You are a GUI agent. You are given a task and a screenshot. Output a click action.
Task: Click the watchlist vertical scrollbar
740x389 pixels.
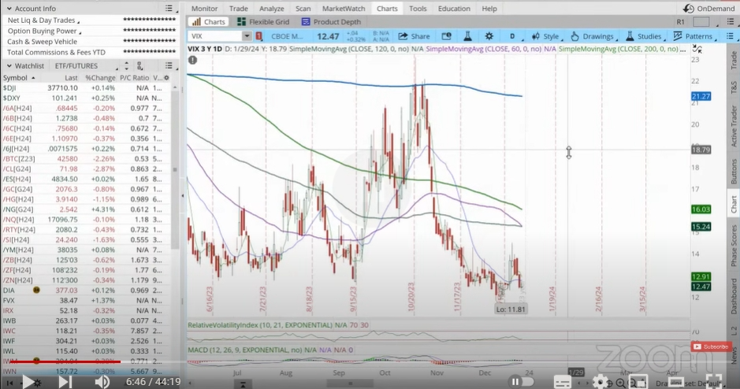[x=175, y=170]
